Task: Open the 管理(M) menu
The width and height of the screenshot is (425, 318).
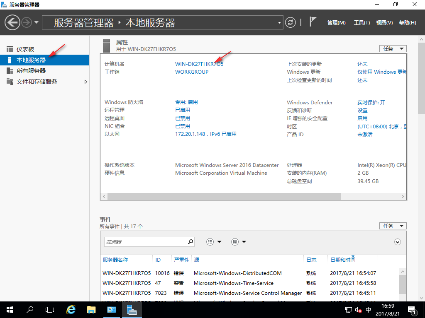Action: coord(336,23)
